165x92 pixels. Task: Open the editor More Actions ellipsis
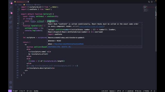[x=154, y=2]
